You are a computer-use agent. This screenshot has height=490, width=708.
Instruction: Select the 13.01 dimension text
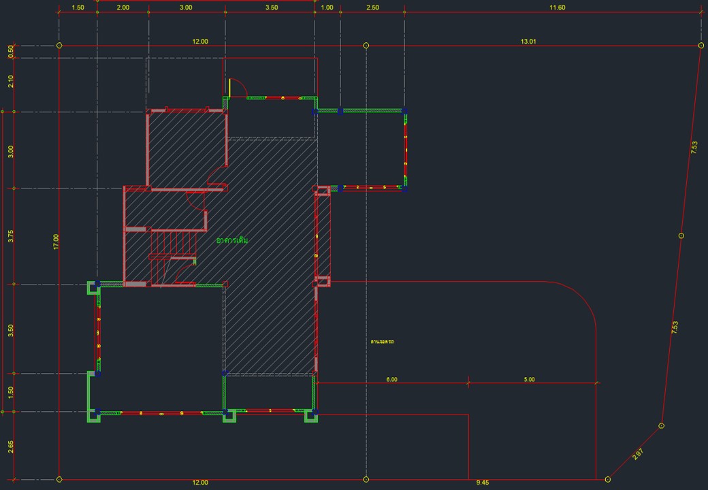tap(528, 42)
